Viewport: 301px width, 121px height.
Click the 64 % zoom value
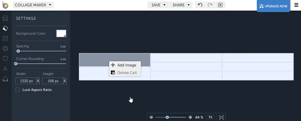(199, 117)
